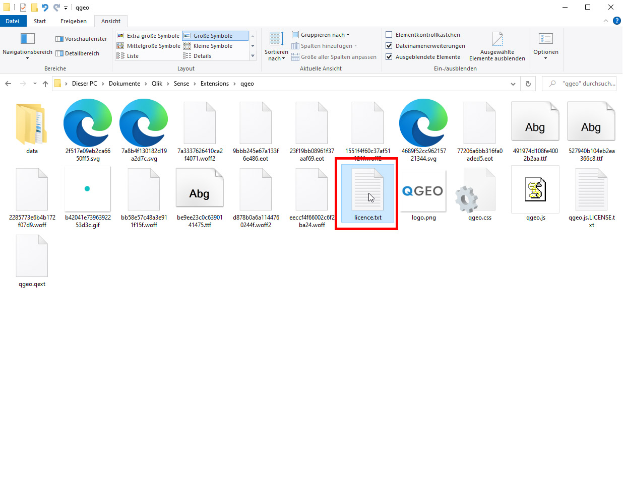Expand the layout gallery more arrow

pyautogui.click(x=253, y=56)
